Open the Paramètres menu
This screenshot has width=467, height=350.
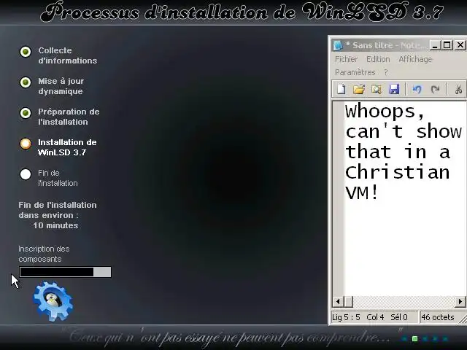[355, 72]
